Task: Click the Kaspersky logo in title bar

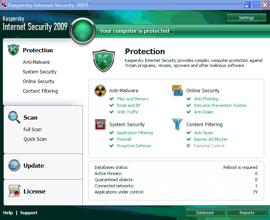Action: pyautogui.click(x=4, y=5)
